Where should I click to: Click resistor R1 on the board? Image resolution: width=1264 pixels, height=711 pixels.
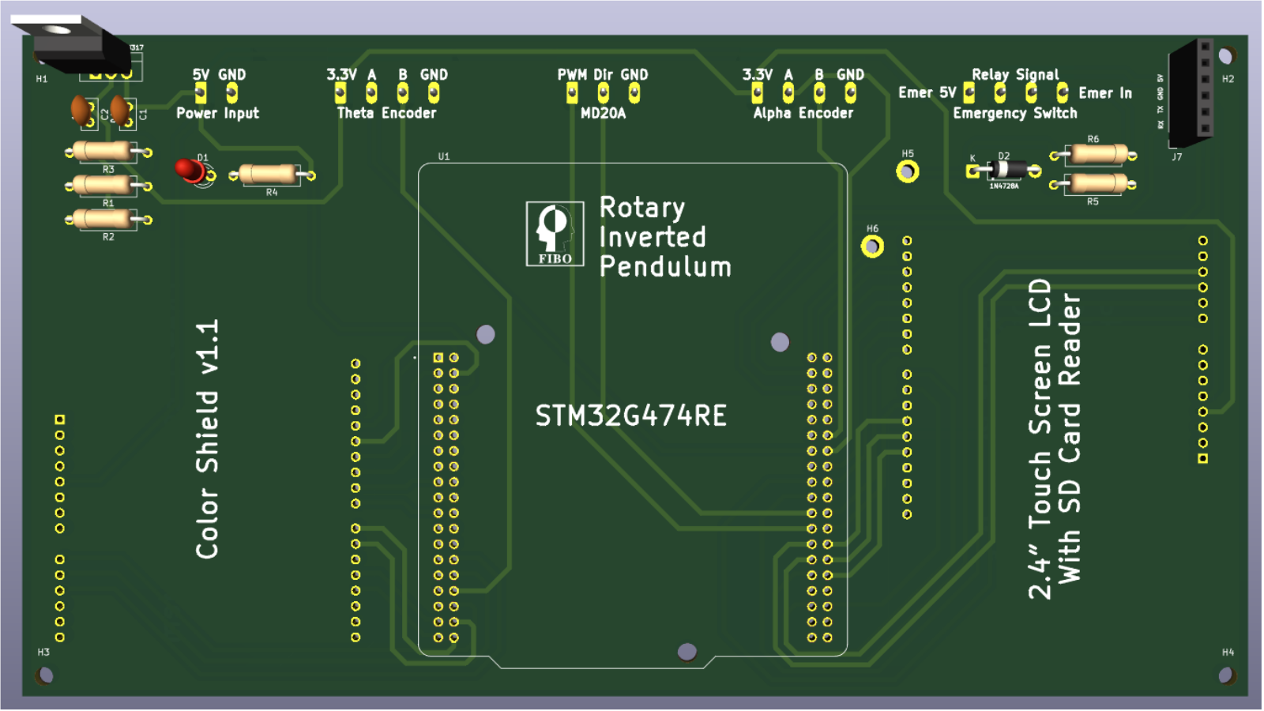(107, 185)
